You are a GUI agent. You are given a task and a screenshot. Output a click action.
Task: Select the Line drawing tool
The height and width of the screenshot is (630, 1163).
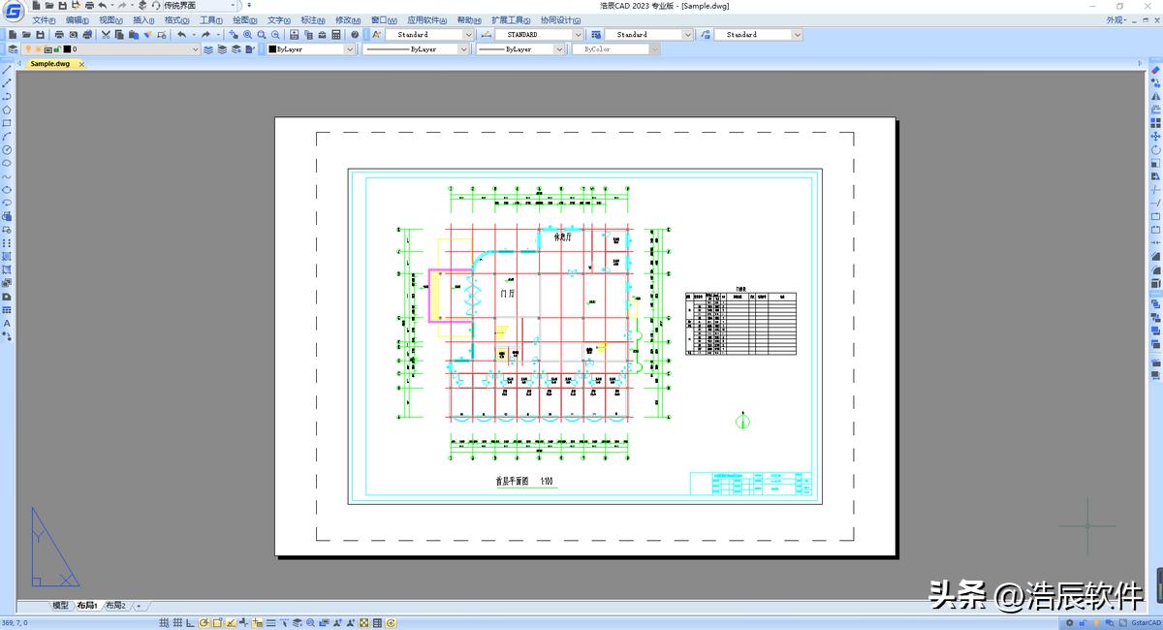pyautogui.click(x=7, y=69)
